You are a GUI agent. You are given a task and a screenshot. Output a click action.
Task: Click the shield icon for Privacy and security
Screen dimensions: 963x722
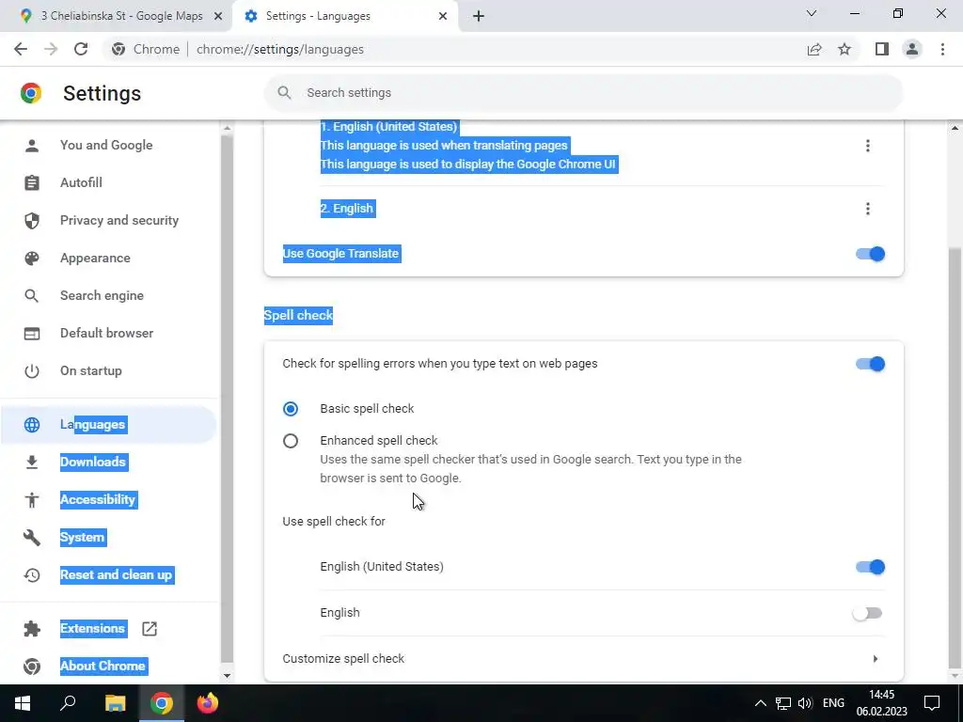pyautogui.click(x=31, y=220)
